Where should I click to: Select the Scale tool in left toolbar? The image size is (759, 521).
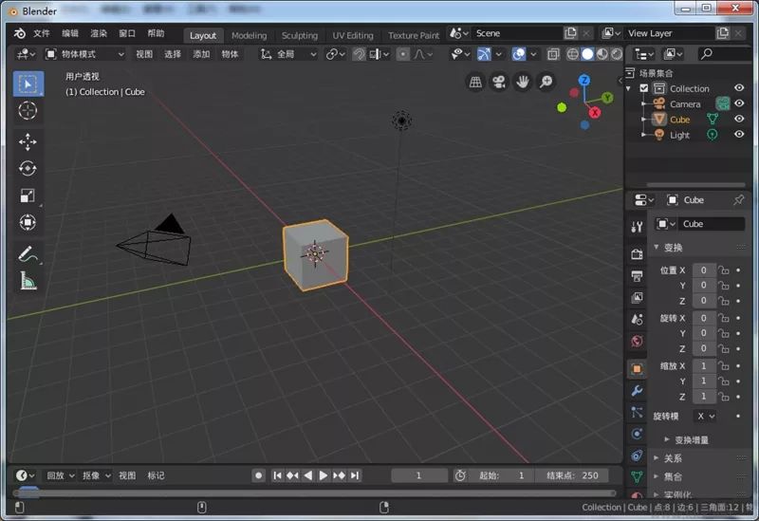tap(28, 196)
